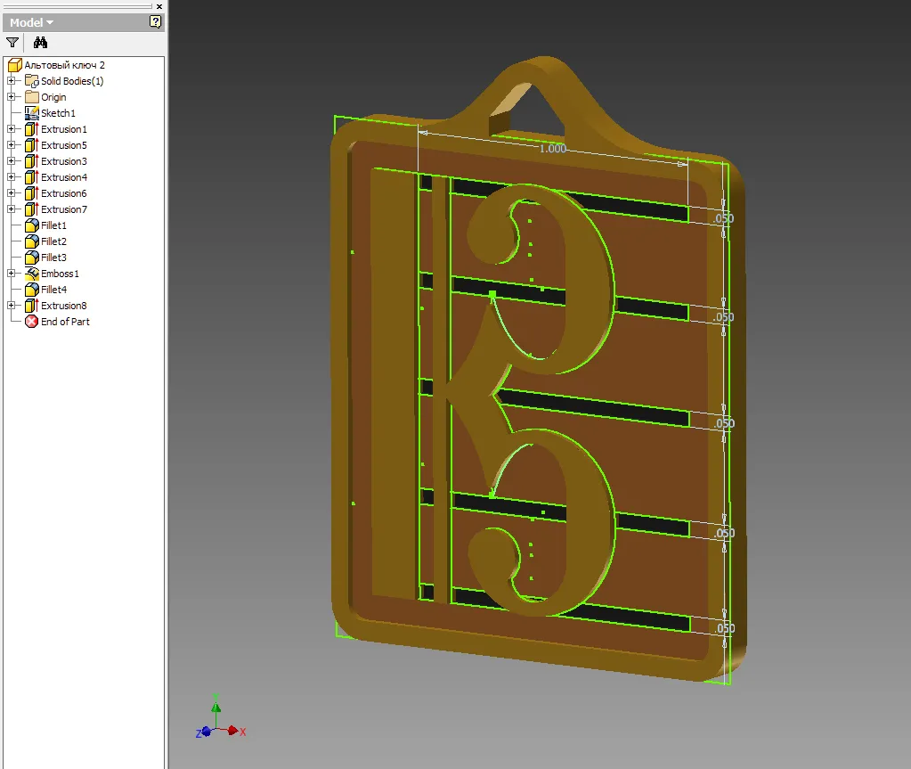Click the topmost .050 dimension value
The image size is (911, 769).
point(724,218)
